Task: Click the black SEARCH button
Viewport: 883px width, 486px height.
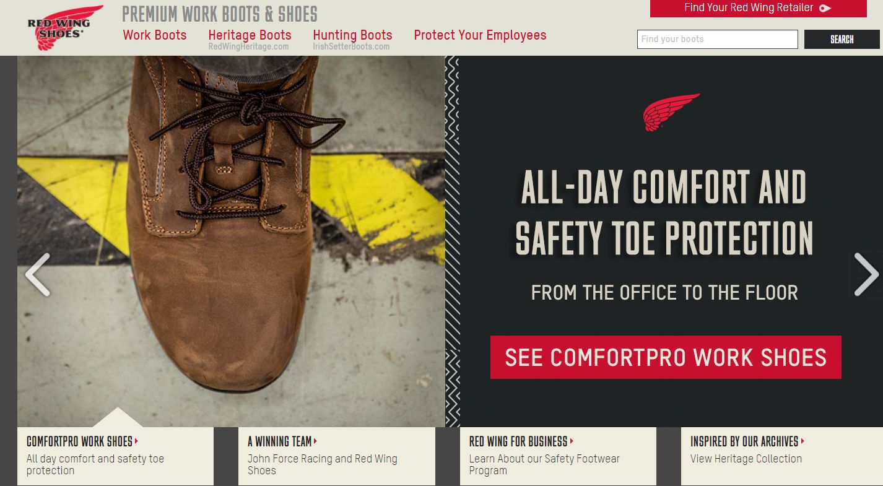Action: pos(842,39)
